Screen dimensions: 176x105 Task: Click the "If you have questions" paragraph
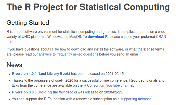[85, 52]
